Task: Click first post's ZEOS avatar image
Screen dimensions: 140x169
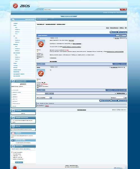Action: [x=41, y=44]
